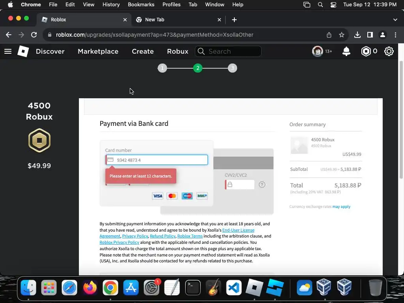Open macOS Control Center icon

333,5
